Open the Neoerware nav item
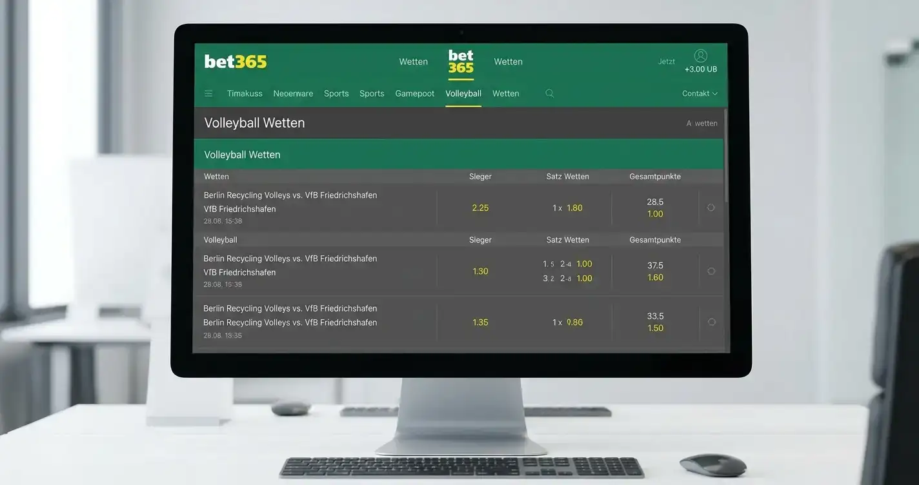Screen dimensions: 919x485 click(x=293, y=94)
